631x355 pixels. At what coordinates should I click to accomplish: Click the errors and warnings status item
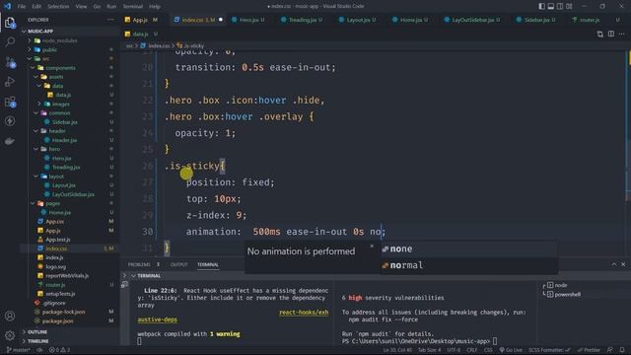click(x=59, y=350)
